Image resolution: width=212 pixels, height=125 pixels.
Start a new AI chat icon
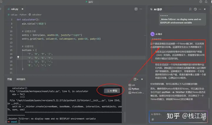tap(190, 9)
